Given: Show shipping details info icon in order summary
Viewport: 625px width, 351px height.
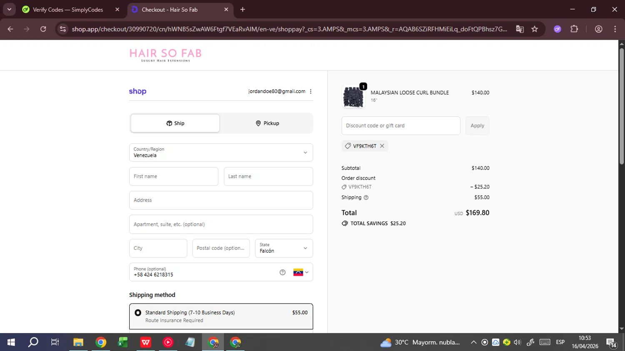Looking at the screenshot, I should [x=366, y=198].
